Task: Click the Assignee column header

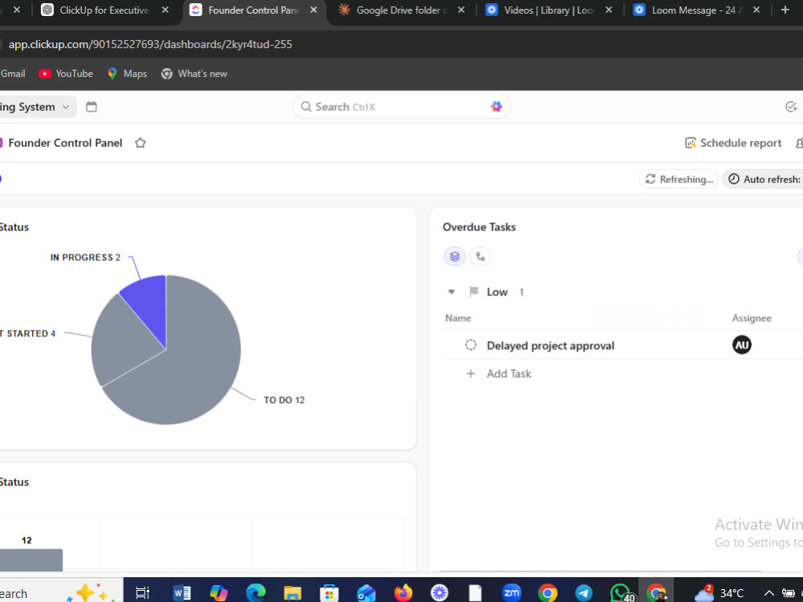Action: point(752,318)
